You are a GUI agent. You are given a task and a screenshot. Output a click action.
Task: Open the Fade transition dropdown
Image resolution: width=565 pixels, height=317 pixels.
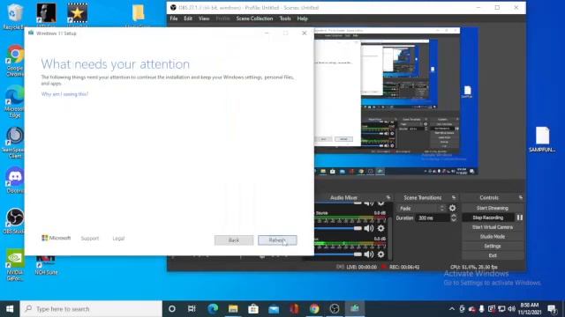(422, 209)
